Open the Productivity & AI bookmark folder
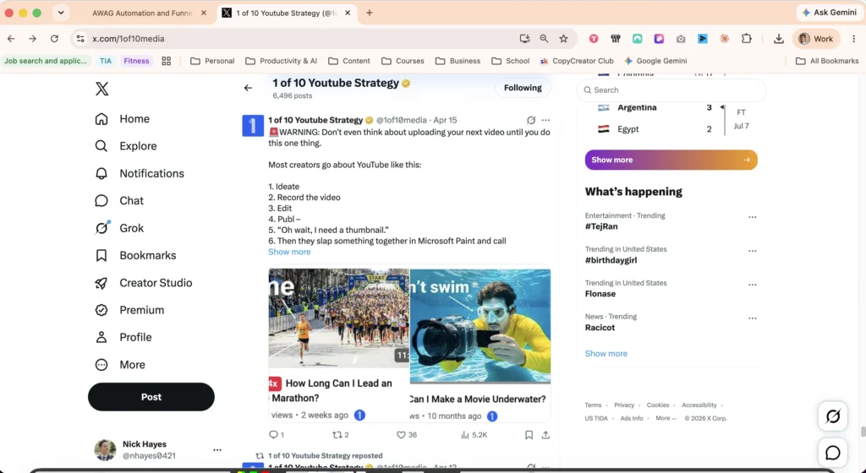This screenshot has height=473, width=866. [281, 61]
